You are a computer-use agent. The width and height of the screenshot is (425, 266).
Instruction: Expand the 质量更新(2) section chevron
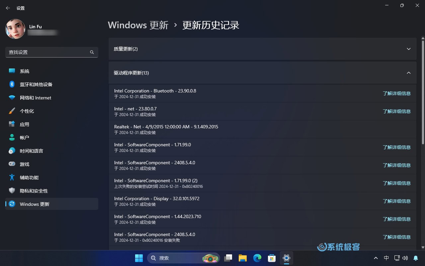(409, 49)
